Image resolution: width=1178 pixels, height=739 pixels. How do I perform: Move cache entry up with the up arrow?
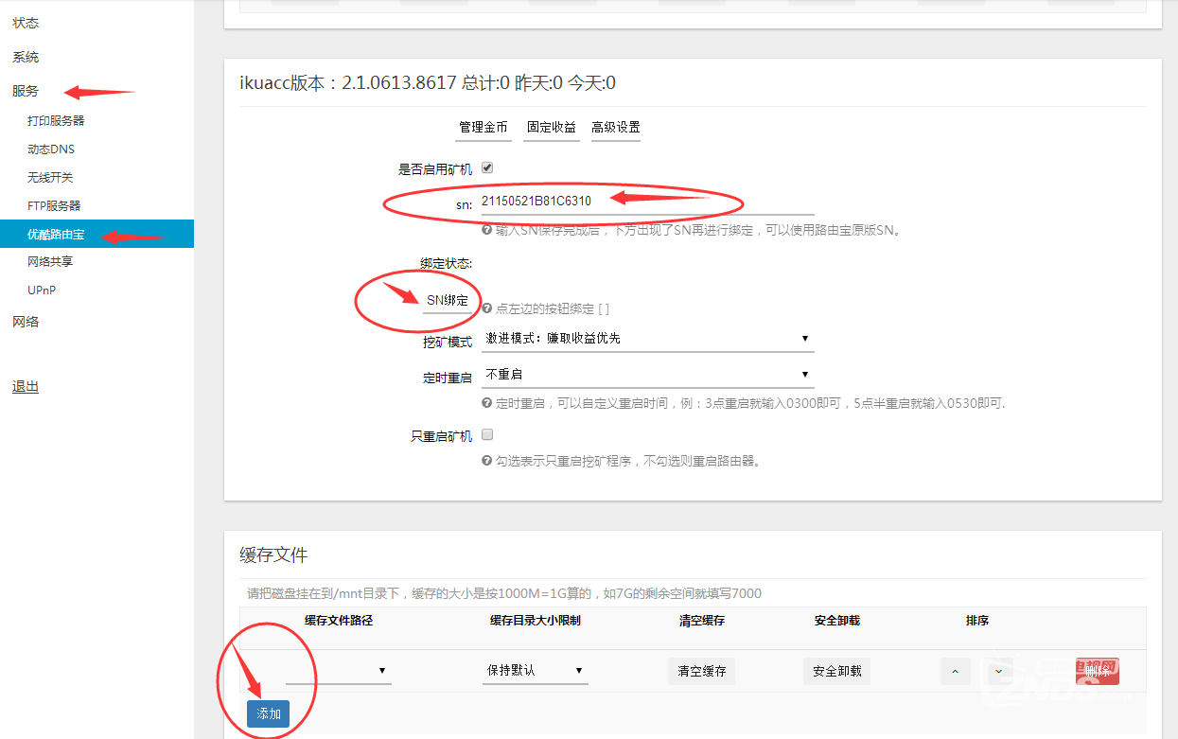pos(955,671)
